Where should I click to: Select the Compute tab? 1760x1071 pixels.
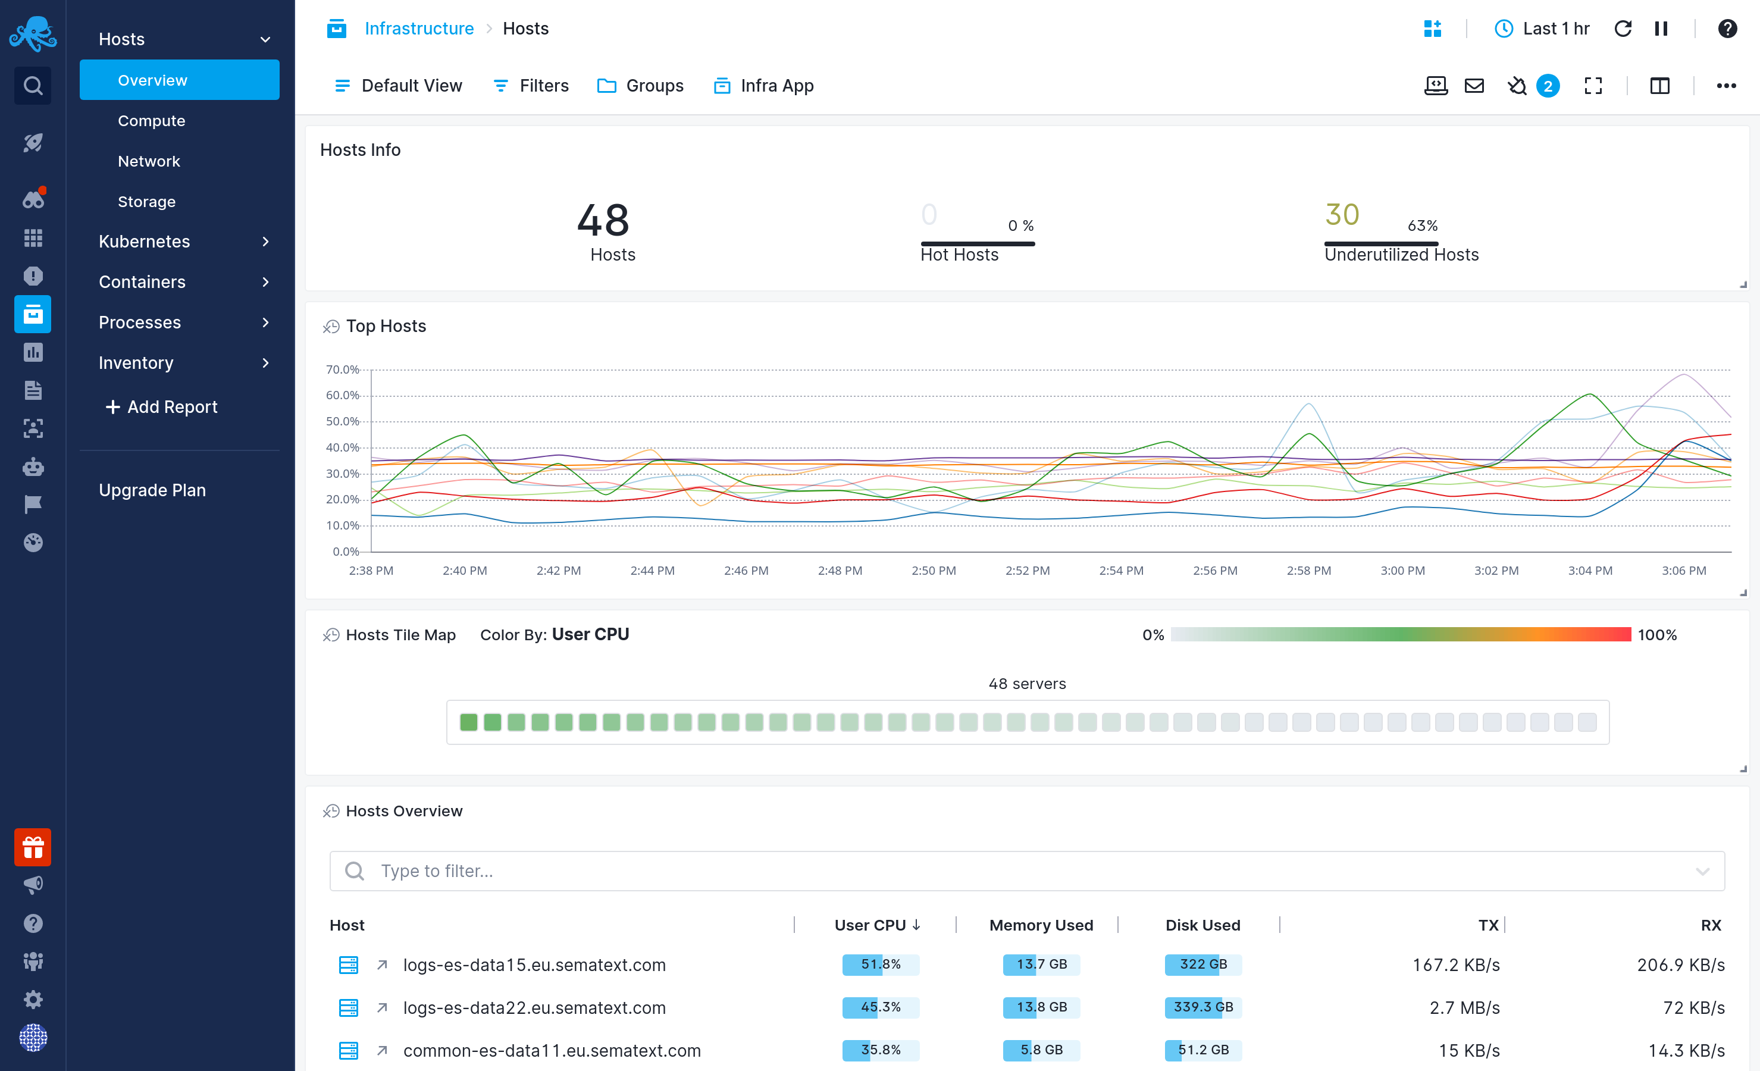tap(151, 121)
